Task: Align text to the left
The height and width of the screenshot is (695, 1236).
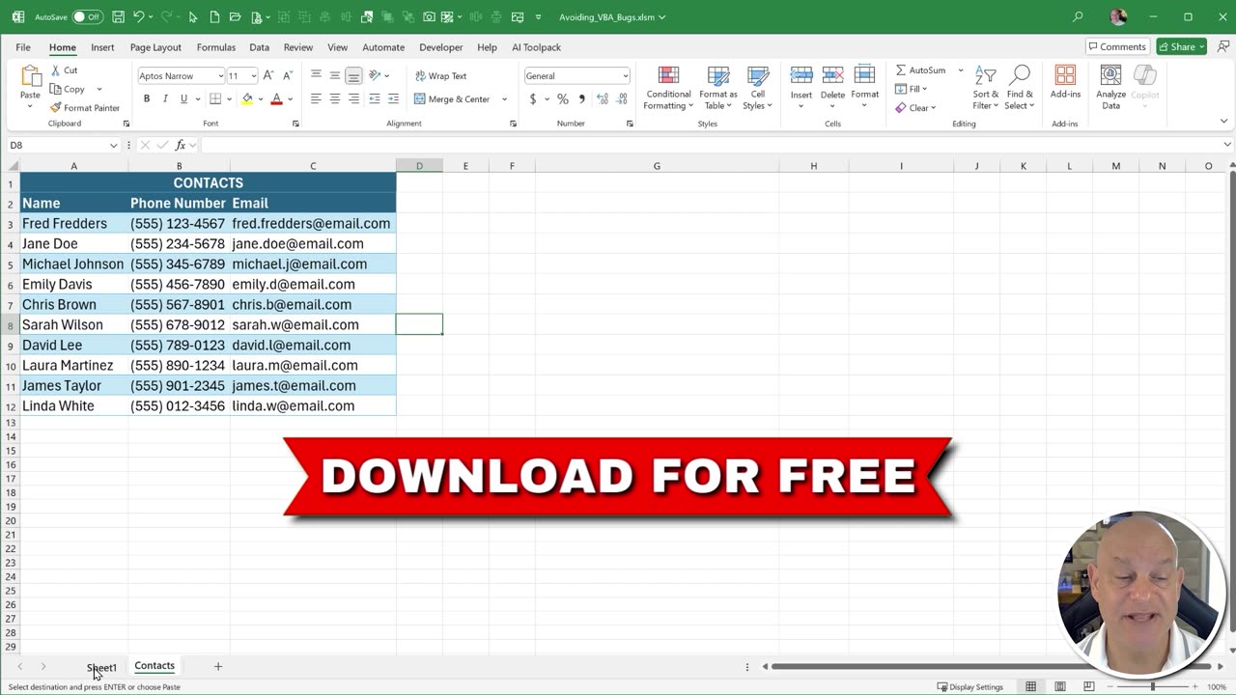Action: click(316, 98)
